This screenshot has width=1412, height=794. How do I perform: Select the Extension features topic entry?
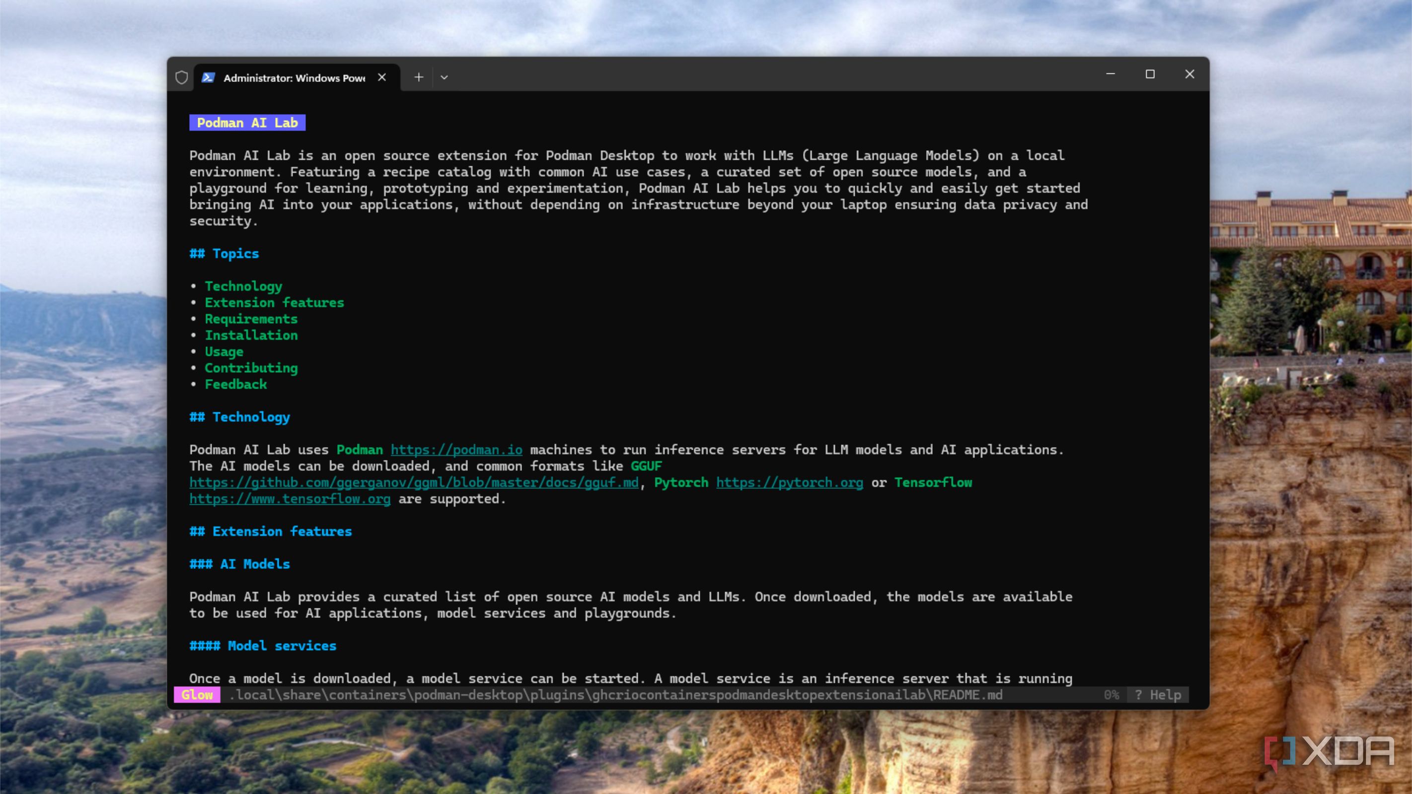coord(275,303)
